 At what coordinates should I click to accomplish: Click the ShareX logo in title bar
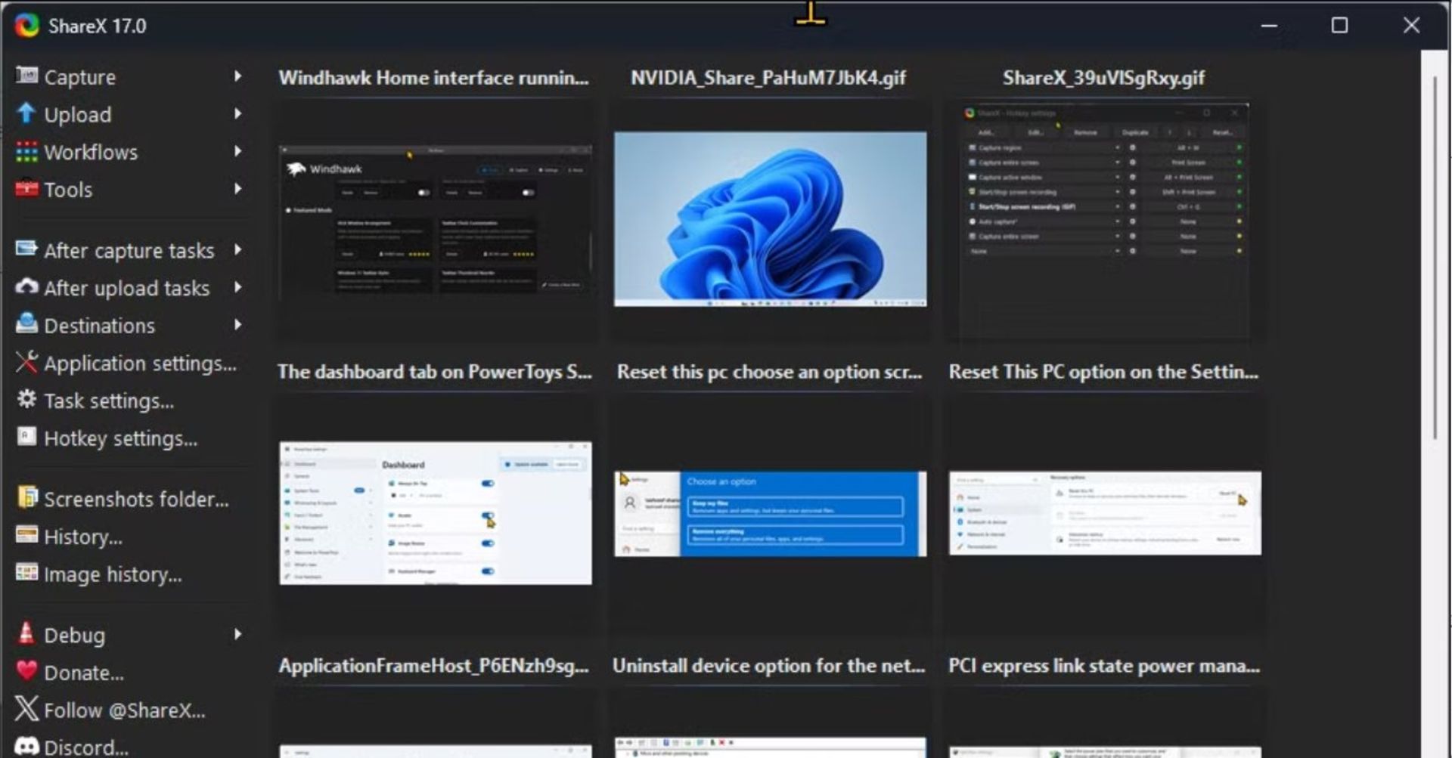pyautogui.click(x=26, y=26)
